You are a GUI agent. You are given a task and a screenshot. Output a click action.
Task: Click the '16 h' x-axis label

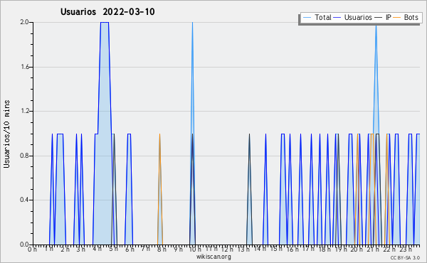coord(292,249)
